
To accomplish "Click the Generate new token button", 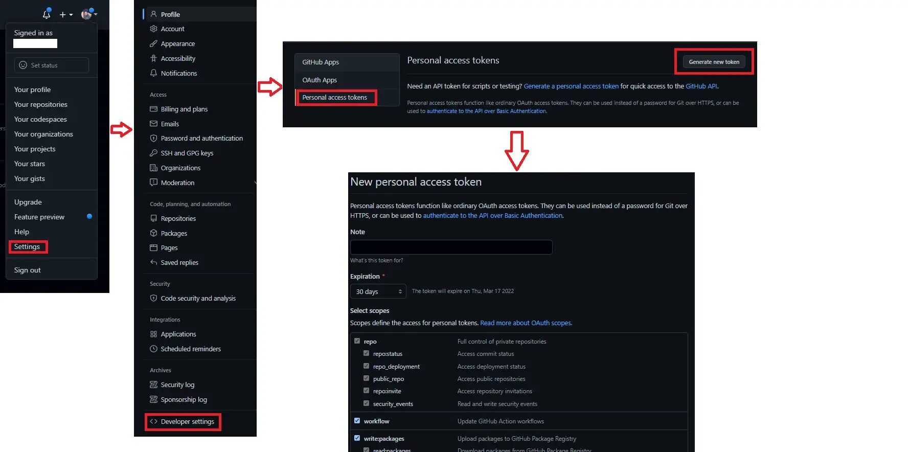I will coord(714,62).
